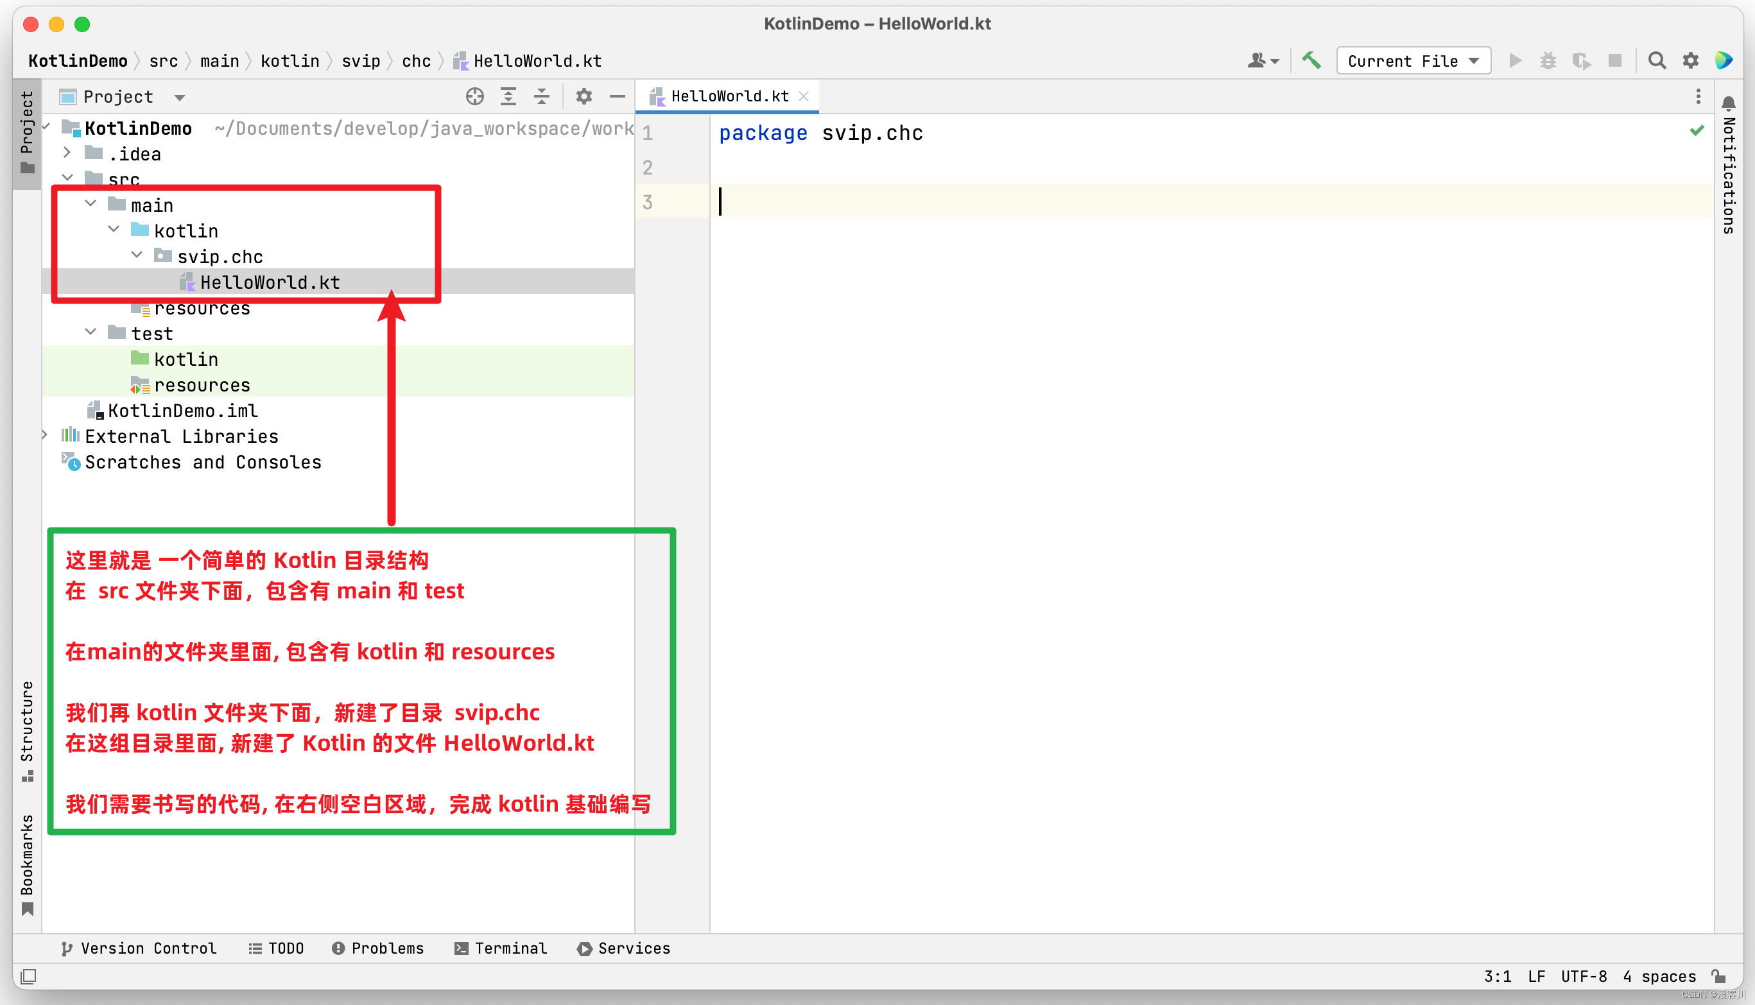This screenshot has height=1005, width=1755.
Task: Open the JetBrains Toolbox colorful icon
Action: click(x=1724, y=61)
